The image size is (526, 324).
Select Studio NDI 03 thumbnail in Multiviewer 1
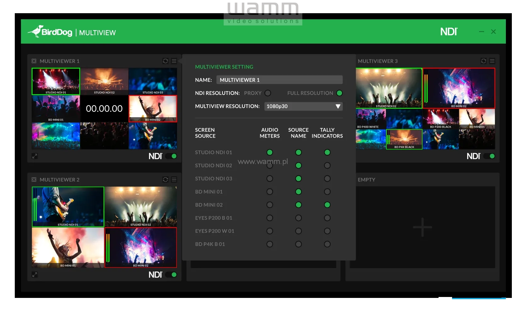point(153,81)
